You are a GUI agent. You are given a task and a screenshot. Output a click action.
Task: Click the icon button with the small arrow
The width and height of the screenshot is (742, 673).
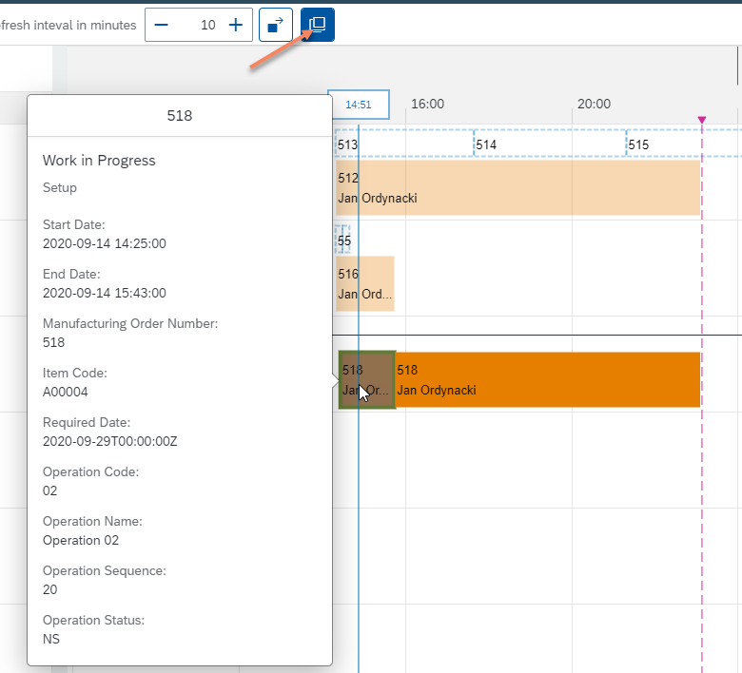click(x=276, y=25)
